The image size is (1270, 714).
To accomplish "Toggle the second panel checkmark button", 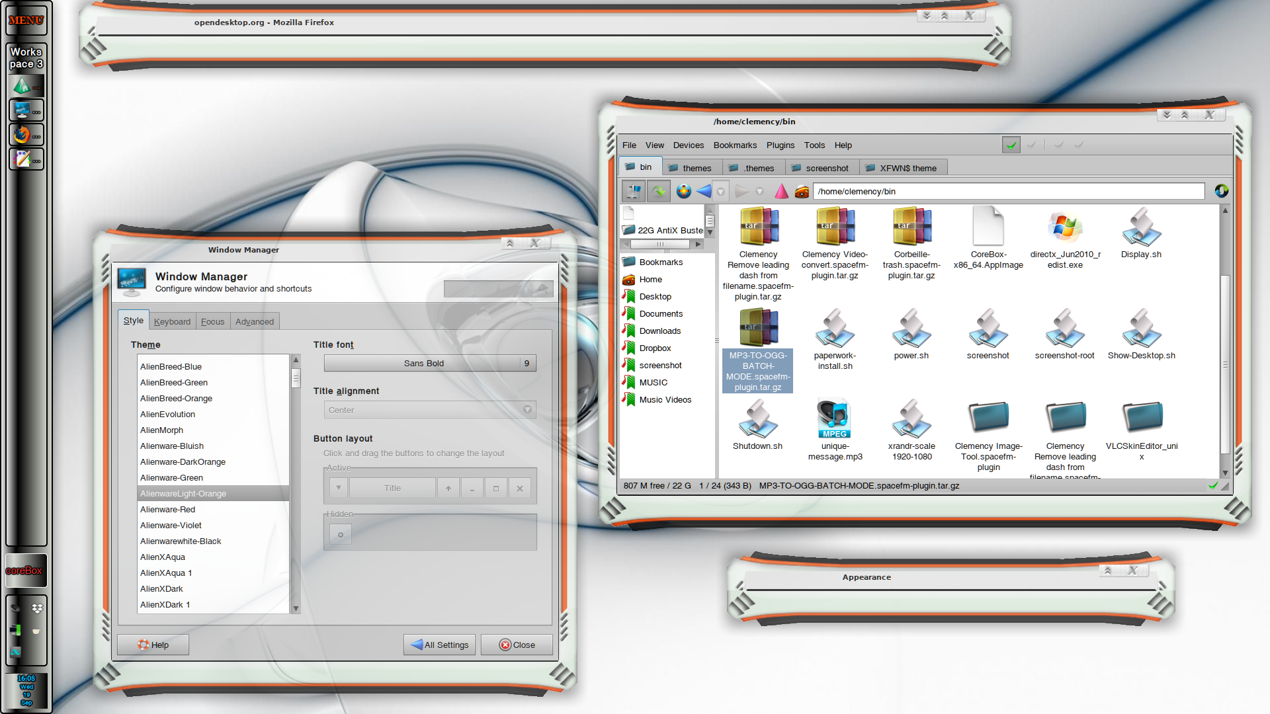I will click(1031, 145).
